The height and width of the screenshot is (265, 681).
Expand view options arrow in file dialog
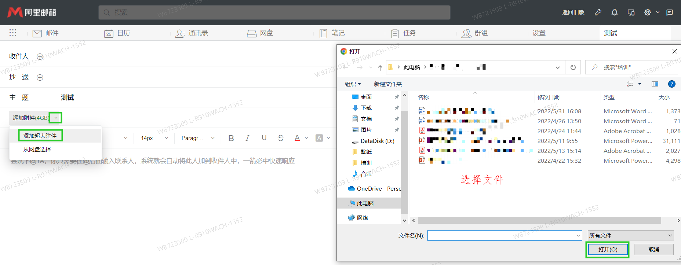point(640,84)
